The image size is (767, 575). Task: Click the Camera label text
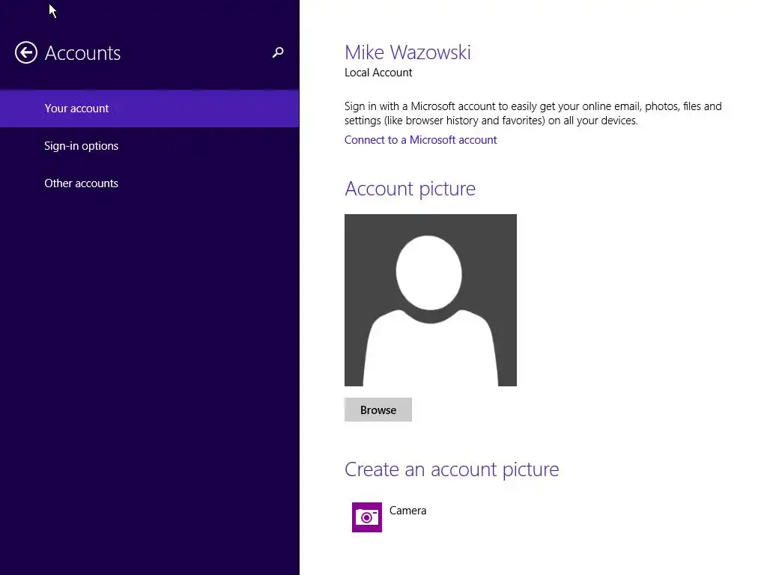408,511
